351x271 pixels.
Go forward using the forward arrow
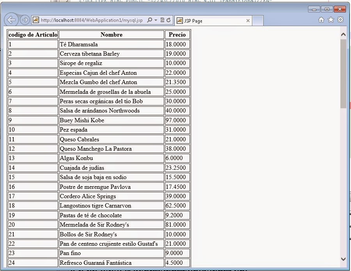pos(24,19)
